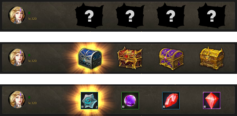Open the glowing blue and silver chest
The image size is (237, 116).
[x=90, y=58]
